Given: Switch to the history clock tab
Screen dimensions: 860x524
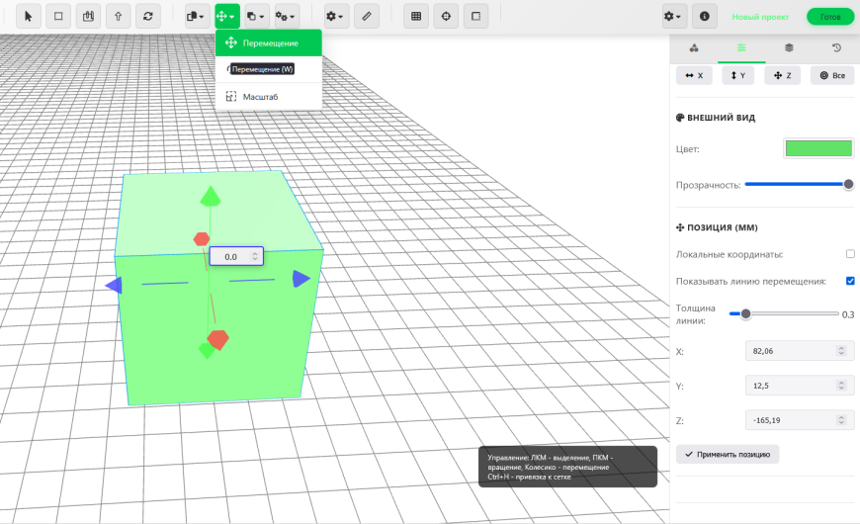Looking at the screenshot, I should coord(836,48).
